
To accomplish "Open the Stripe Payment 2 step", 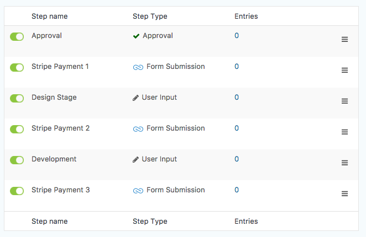I will (60, 128).
